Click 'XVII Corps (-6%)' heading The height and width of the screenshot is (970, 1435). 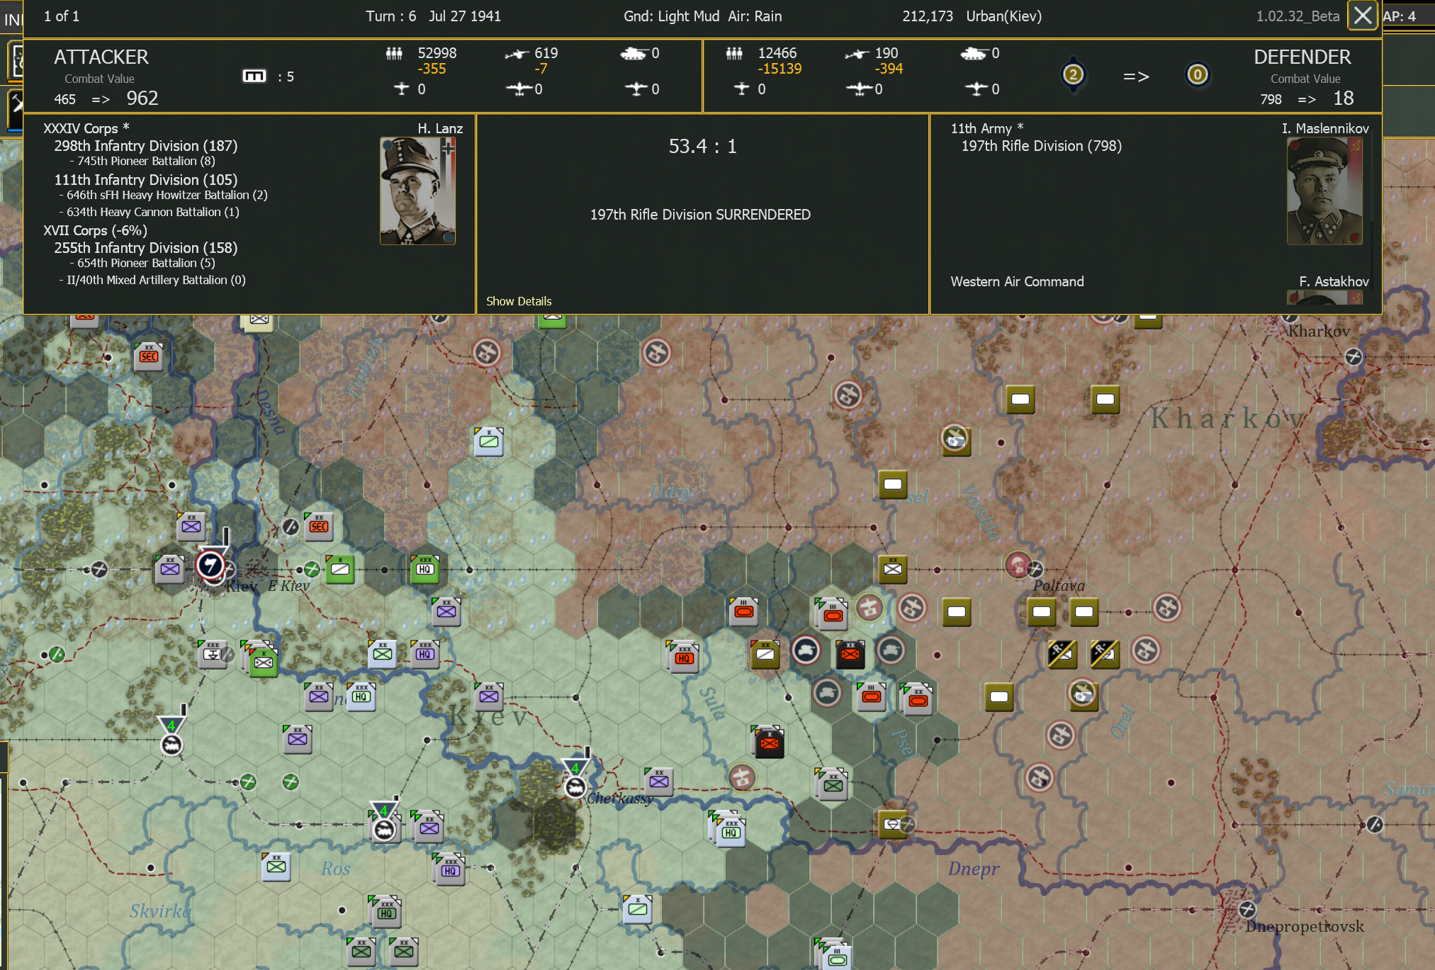point(96,230)
